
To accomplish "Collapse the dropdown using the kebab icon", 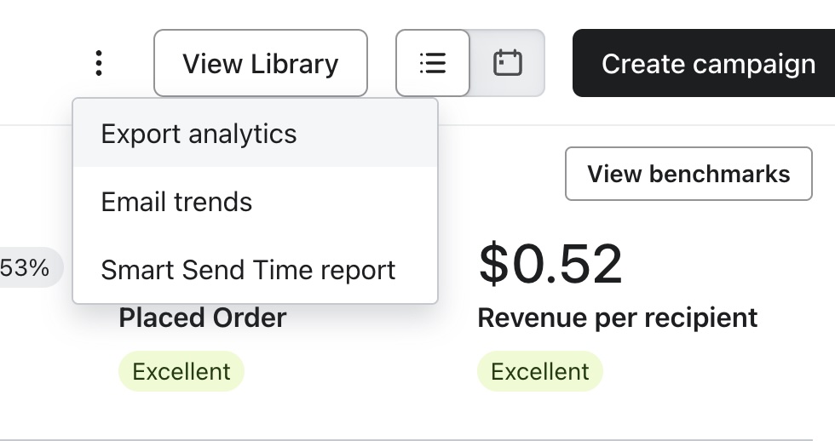I will coord(100,63).
